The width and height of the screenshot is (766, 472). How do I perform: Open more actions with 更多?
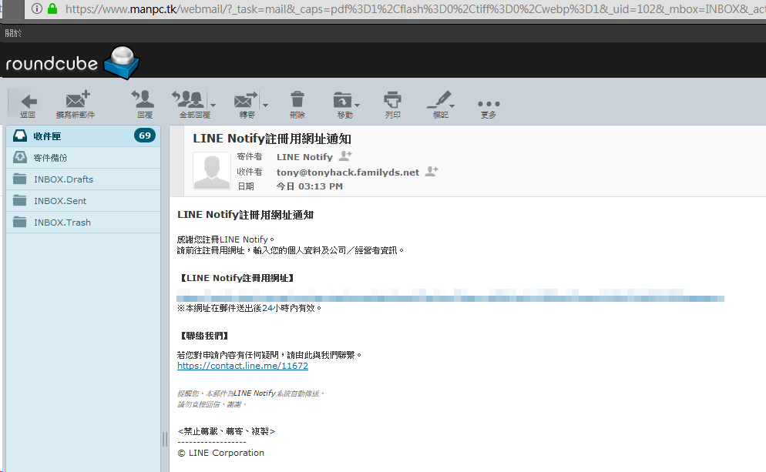pyautogui.click(x=489, y=107)
